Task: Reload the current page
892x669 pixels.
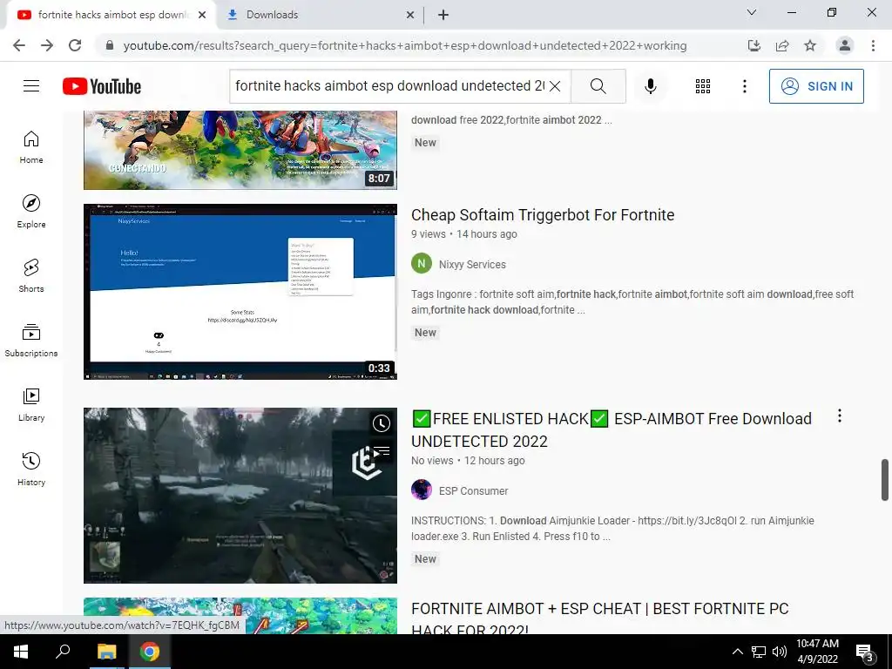Action: (75, 45)
